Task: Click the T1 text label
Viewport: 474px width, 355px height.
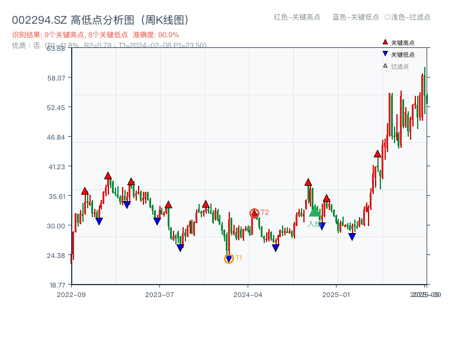Action: (239, 258)
